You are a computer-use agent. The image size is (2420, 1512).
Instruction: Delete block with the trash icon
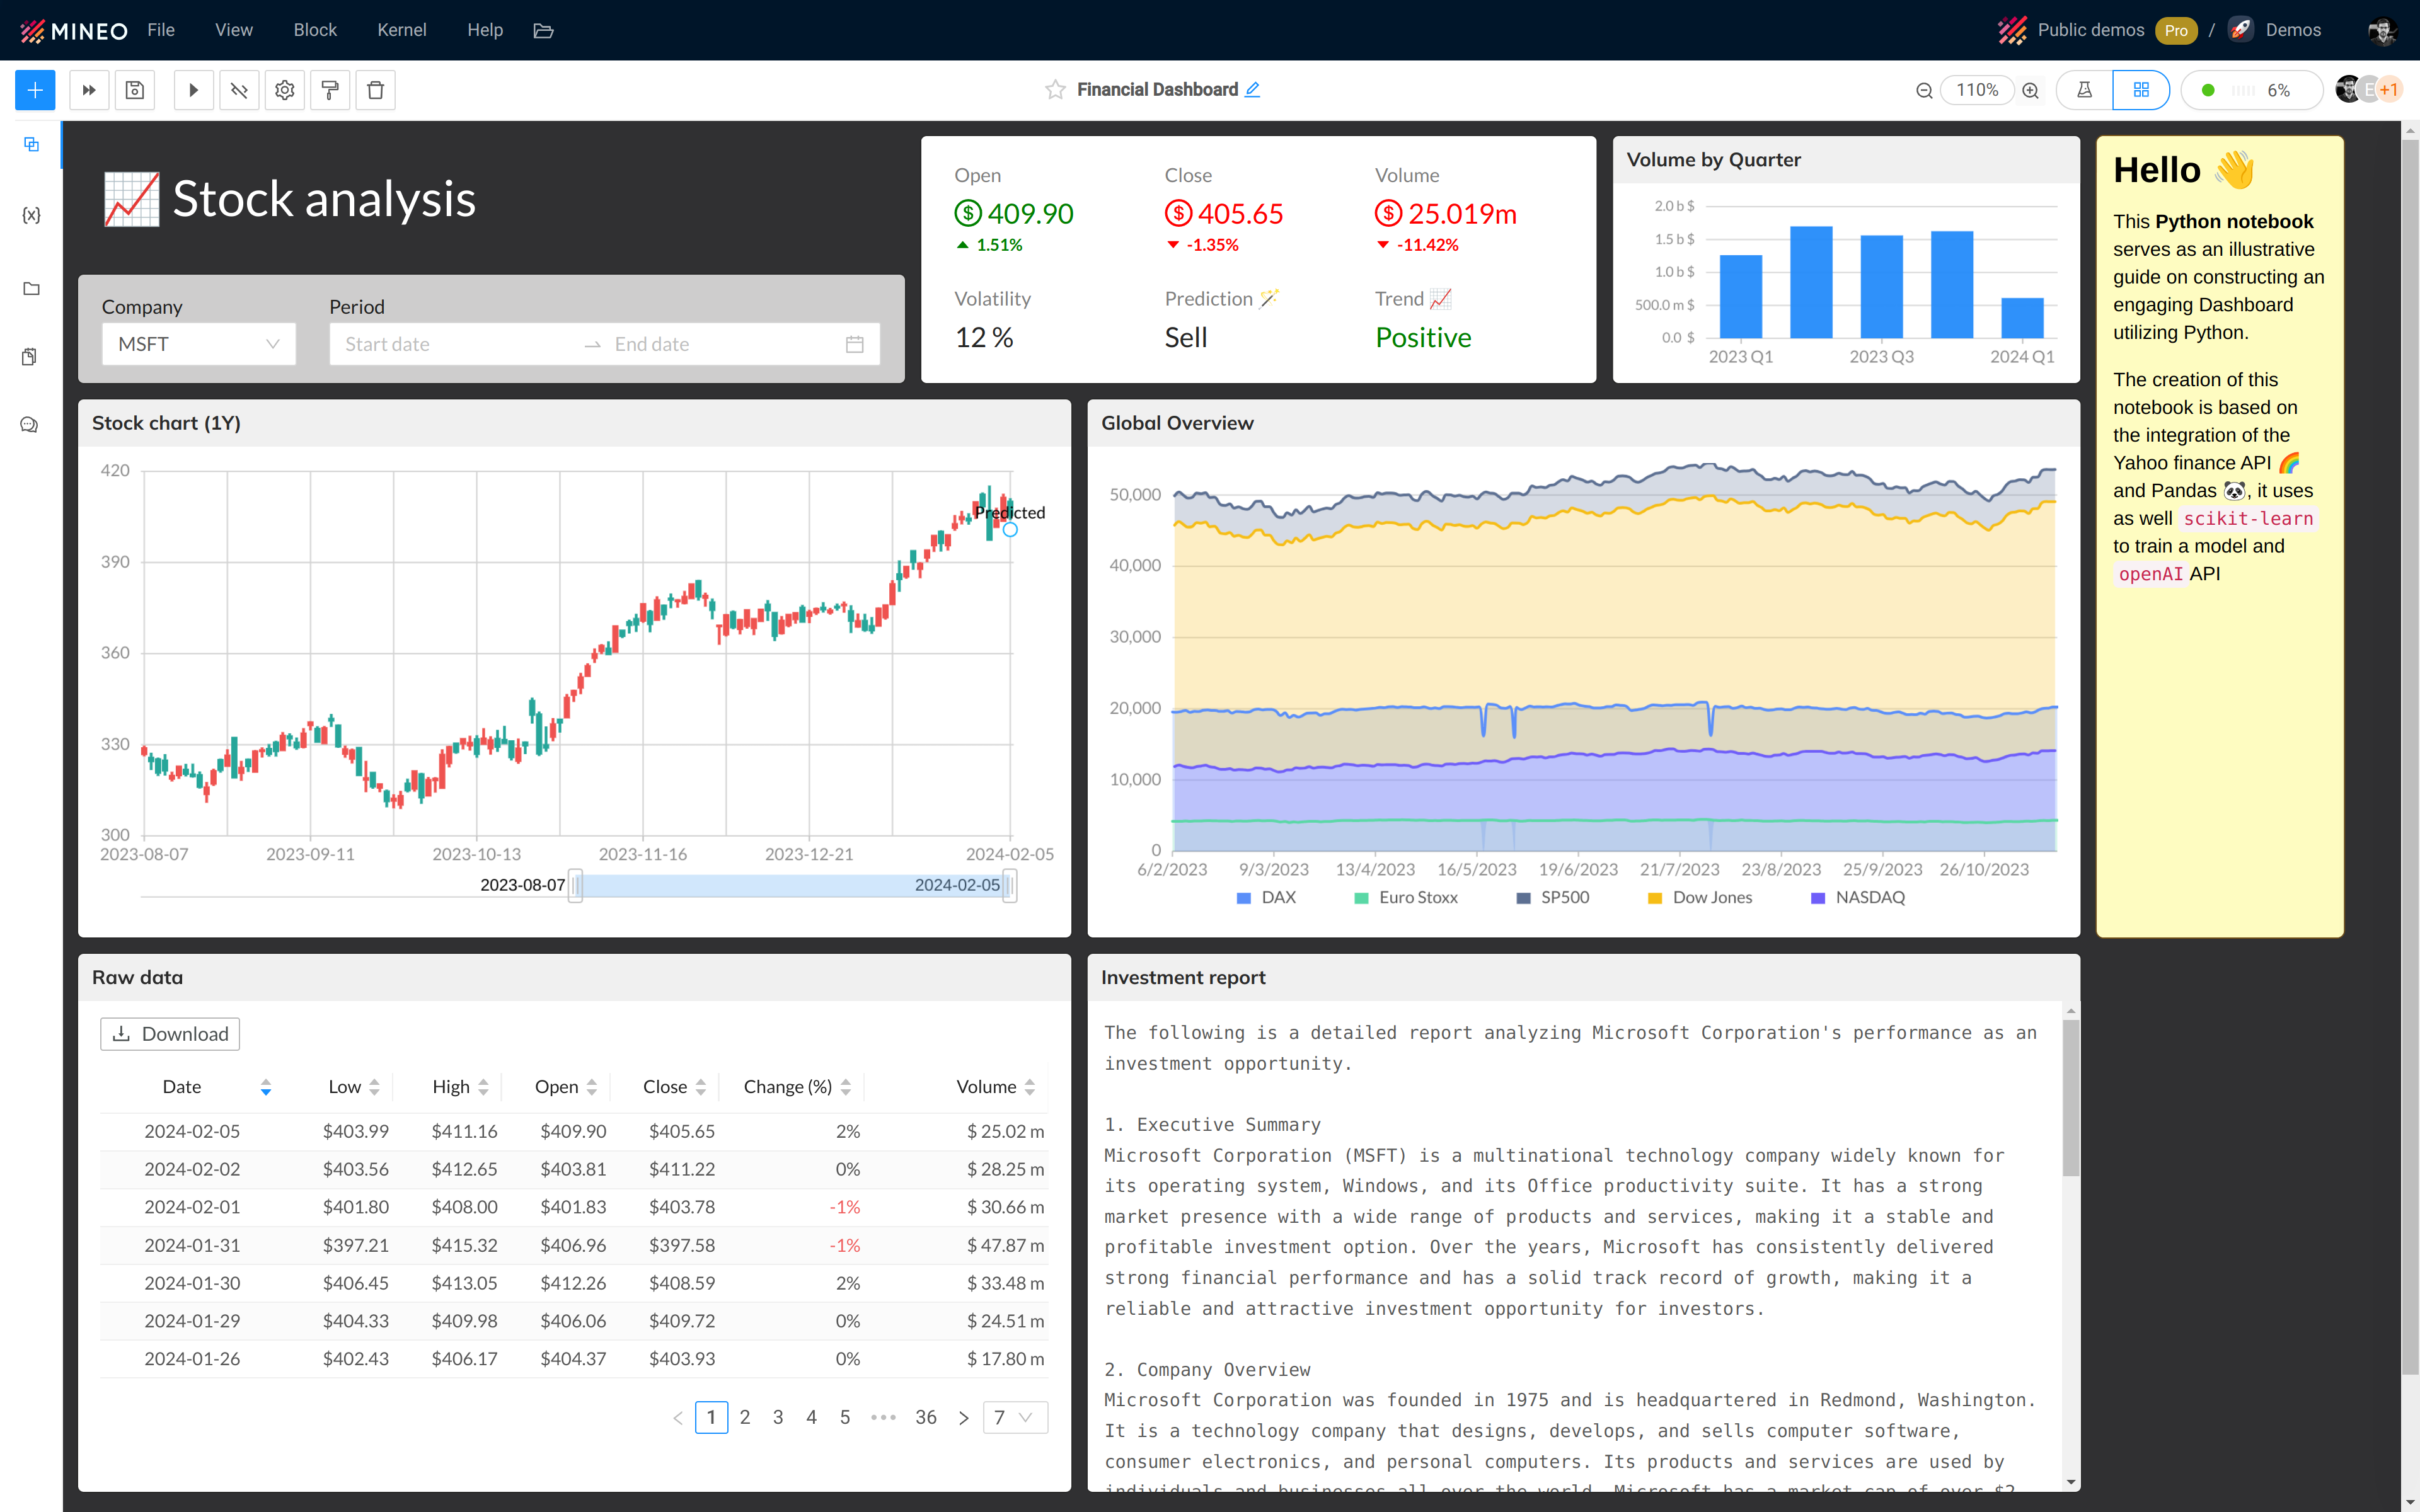(376, 90)
